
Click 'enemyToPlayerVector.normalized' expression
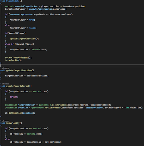tap(47, 9)
